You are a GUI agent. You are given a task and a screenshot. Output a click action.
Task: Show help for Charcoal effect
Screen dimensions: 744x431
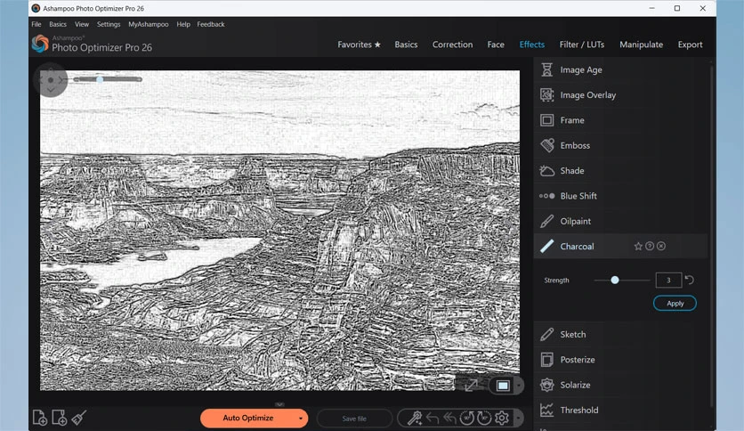tap(650, 246)
